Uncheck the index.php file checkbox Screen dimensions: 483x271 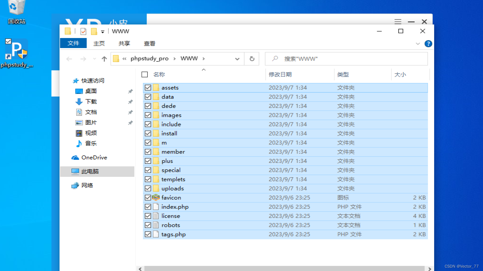point(148,207)
